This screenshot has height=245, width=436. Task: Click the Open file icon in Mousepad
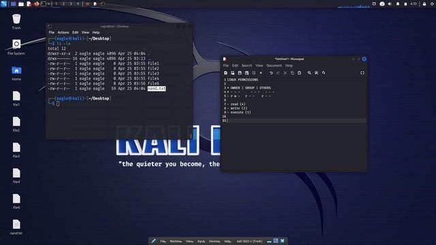[x=233, y=73]
